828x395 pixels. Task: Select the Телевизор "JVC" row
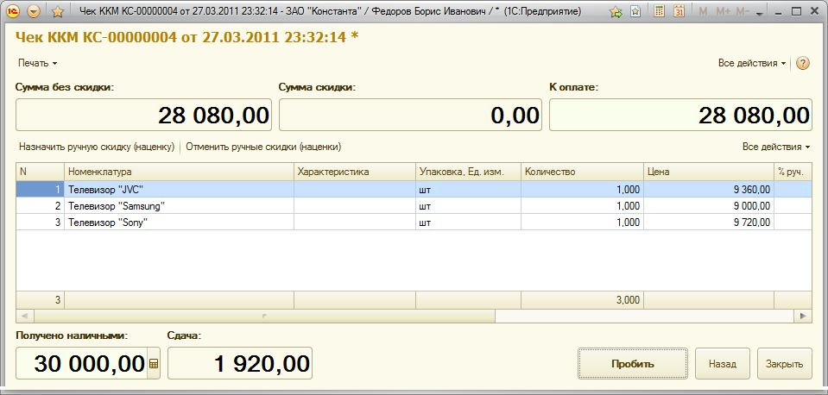click(x=414, y=190)
